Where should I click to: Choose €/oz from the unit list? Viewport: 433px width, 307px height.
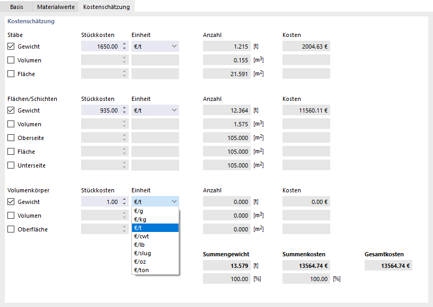155,262
